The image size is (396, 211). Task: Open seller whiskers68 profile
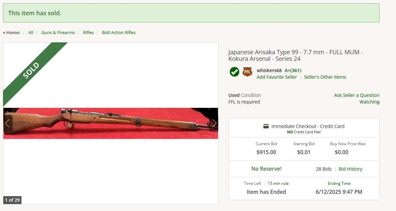click(x=269, y=70)
